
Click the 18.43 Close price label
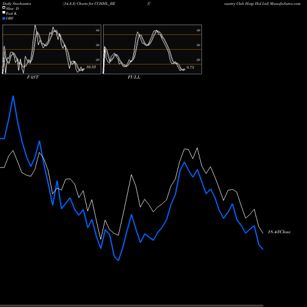(279, 232)
